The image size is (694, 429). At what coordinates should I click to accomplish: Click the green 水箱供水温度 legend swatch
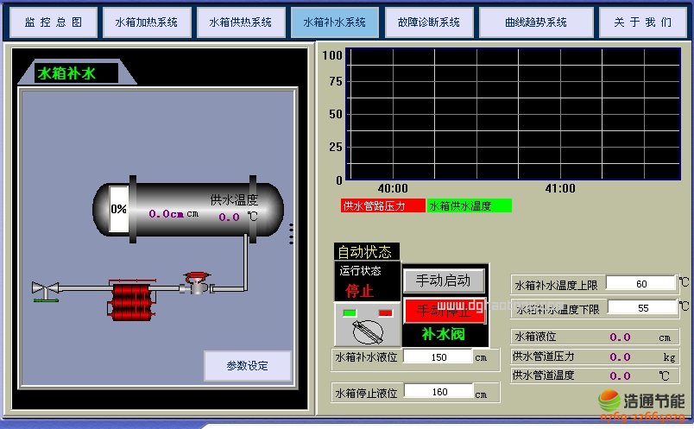pyautogui.click(x=469, y=205)
